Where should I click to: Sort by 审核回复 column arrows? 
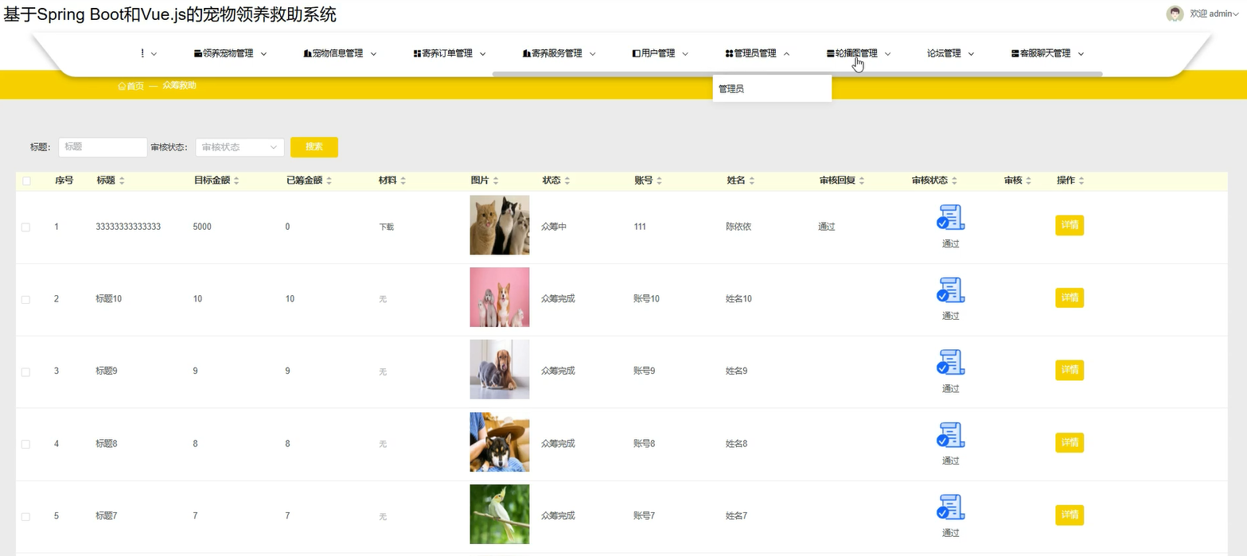coord(862,181)
